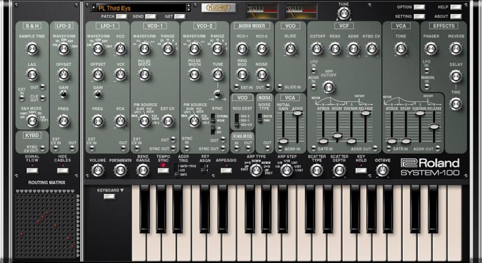The image size is (482, 263).
Task: Toggle the Tempo Sync switch
Action: click(x=163, y=171)
